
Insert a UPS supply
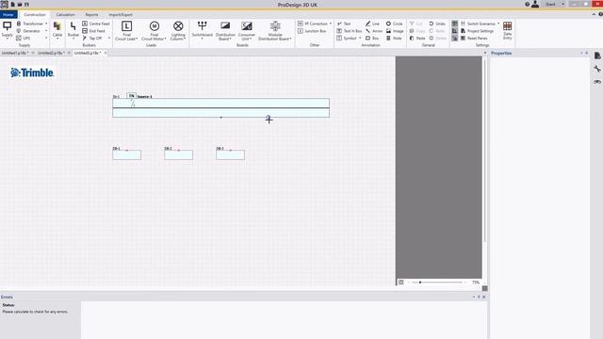click(x=23, y=38)
